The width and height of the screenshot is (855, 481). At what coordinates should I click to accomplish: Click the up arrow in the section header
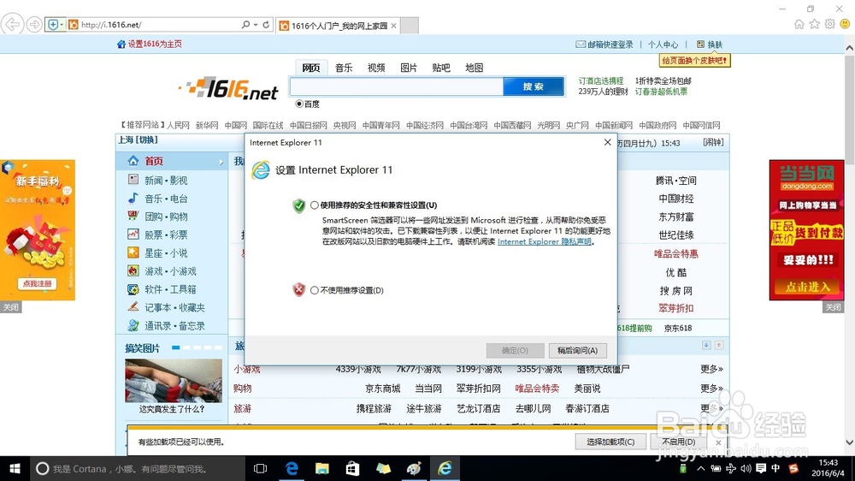(719, 345)
